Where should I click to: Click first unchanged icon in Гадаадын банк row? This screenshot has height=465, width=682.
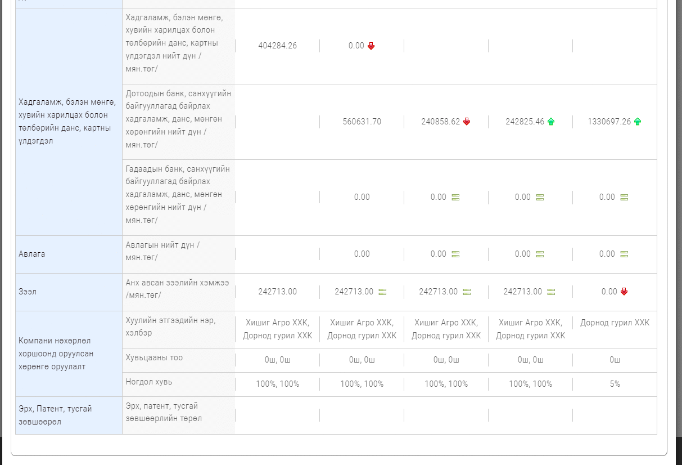pos(455,198)
